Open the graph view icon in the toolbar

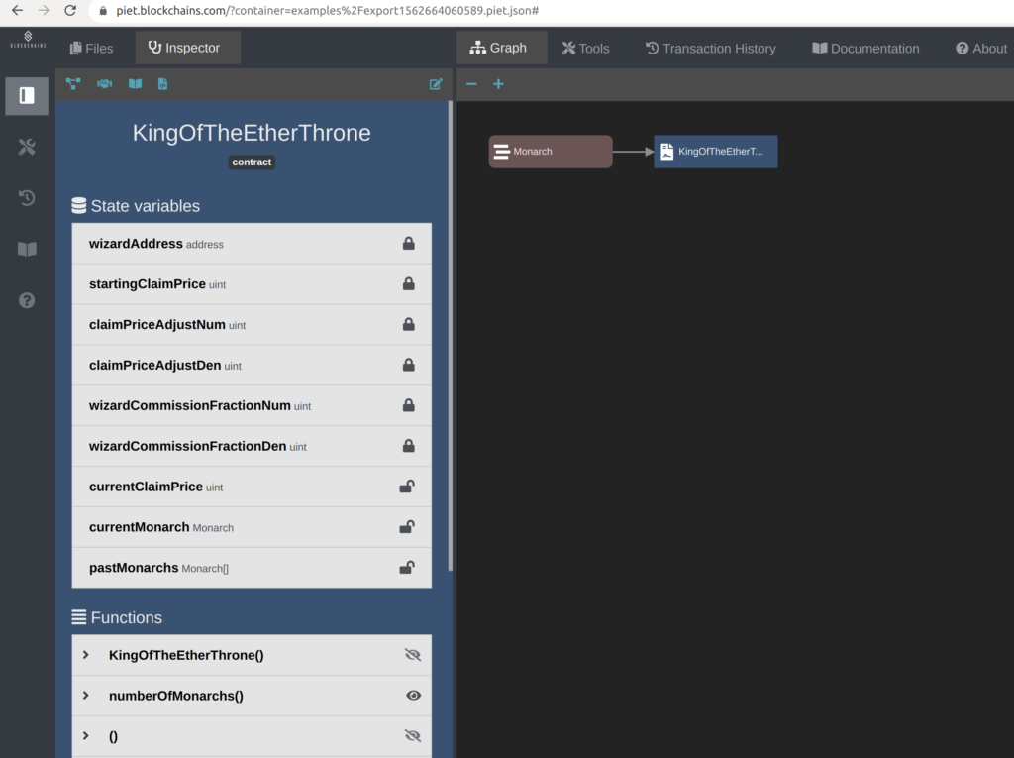pos(73,84)
